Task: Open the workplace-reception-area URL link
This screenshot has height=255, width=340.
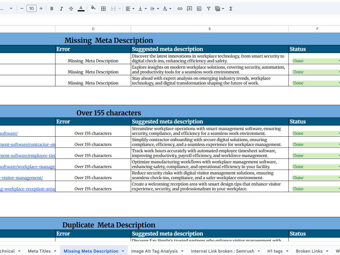Action: coord(28,189)
